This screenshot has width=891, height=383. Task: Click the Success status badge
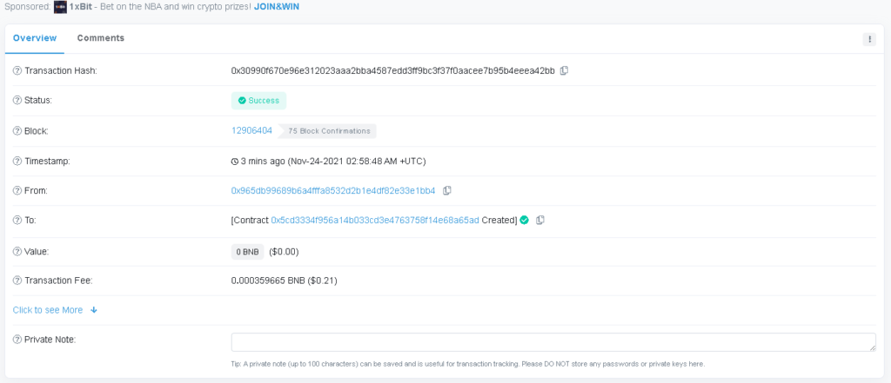coord(258,101)
